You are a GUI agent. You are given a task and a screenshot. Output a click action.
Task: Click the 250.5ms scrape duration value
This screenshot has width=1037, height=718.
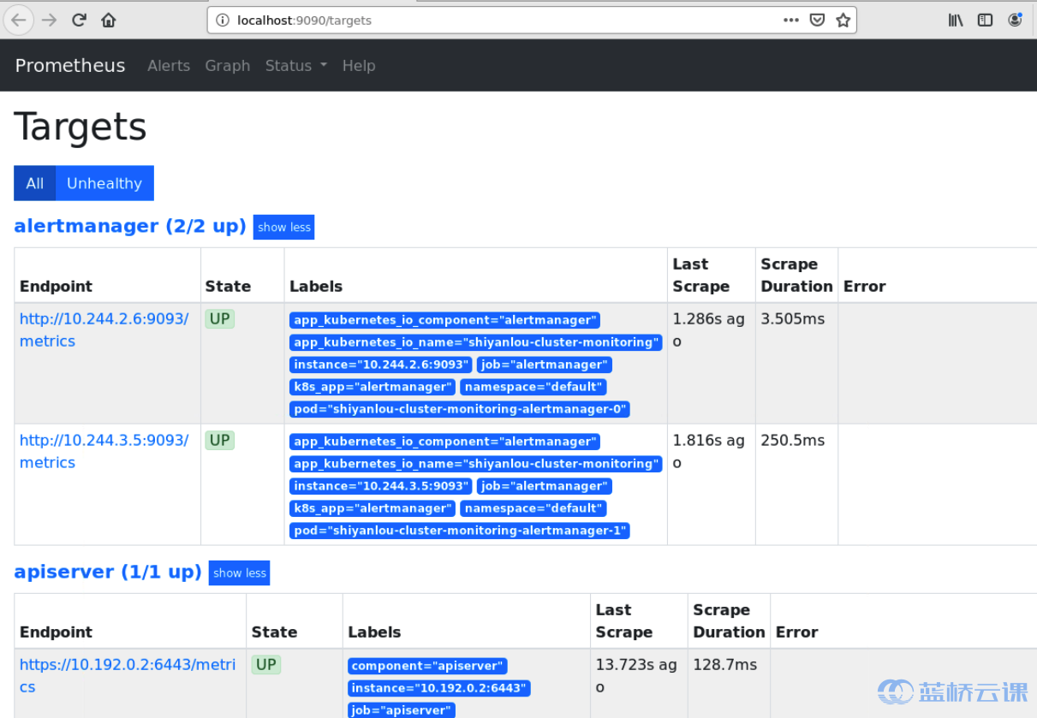pos(793,441)
